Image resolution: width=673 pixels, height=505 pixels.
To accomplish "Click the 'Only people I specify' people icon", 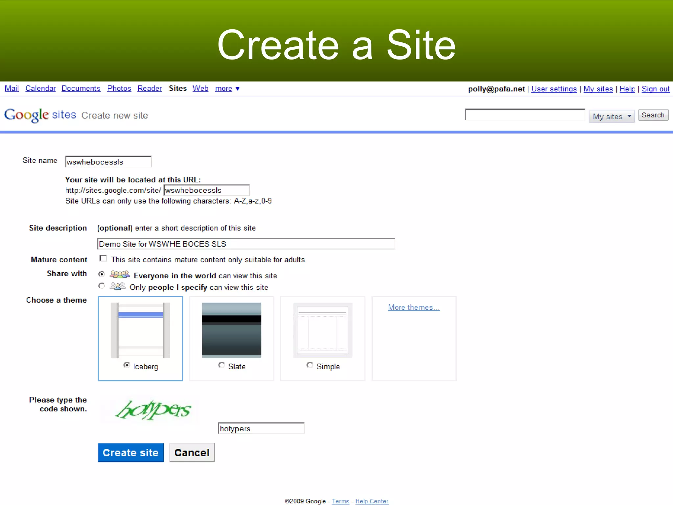I will pos(117,286).
